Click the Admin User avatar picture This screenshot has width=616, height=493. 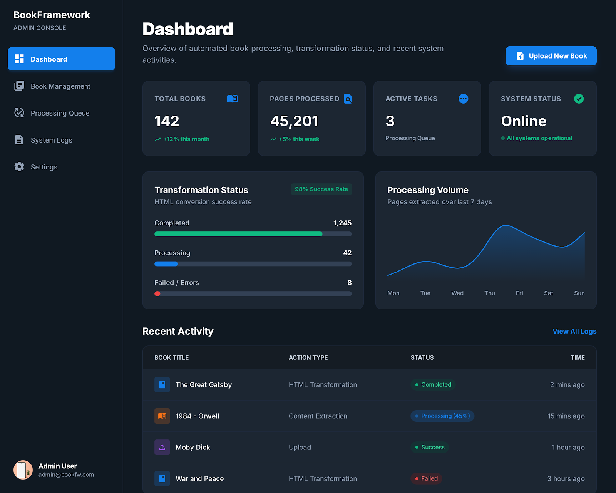[23, 470]
